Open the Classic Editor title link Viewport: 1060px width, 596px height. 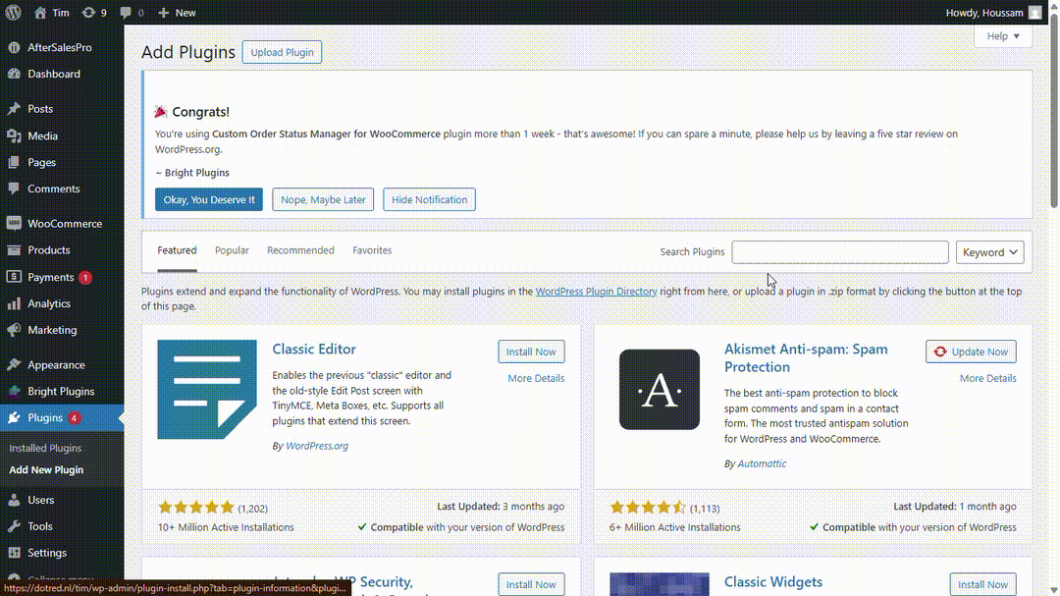pos(314,350)
